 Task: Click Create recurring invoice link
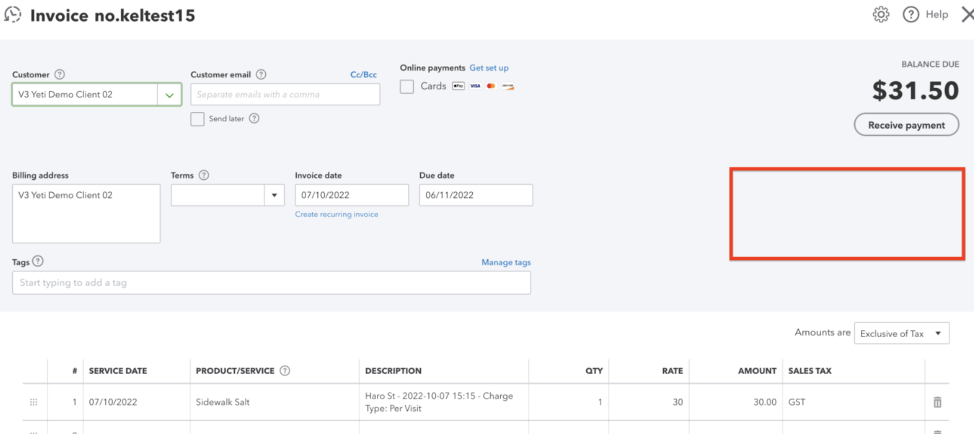[337, 214]
